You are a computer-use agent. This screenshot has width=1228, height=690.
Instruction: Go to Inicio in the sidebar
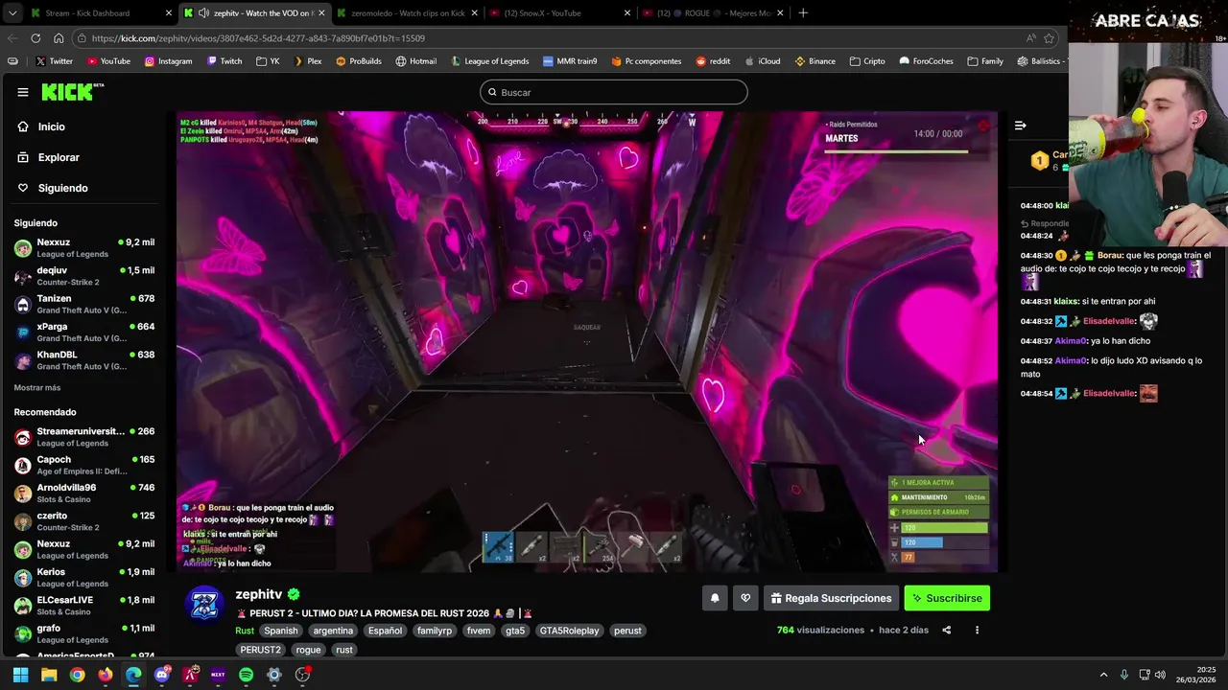point(52,126)
